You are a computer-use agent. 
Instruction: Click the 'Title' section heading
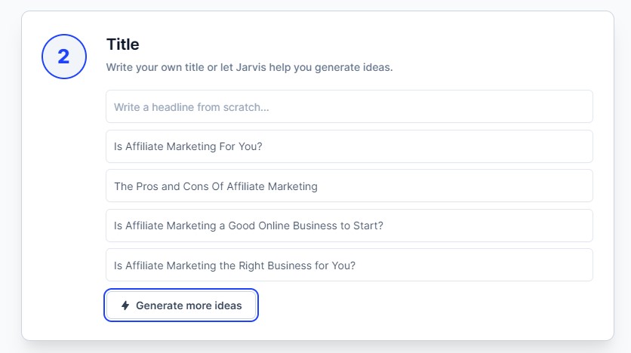pyautogui.click(x=123, y=45)
